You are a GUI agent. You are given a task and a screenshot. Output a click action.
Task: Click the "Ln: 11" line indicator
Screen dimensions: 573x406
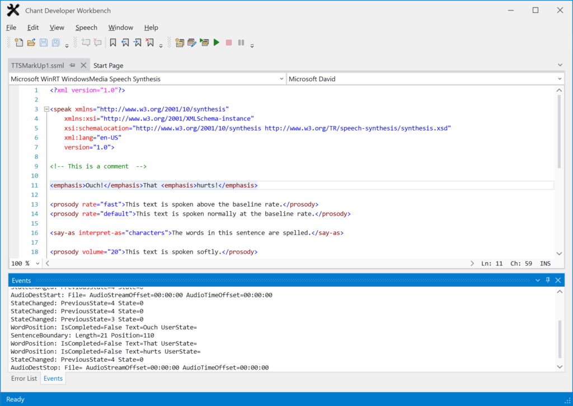pyautogui.click(x=492, y=263)
